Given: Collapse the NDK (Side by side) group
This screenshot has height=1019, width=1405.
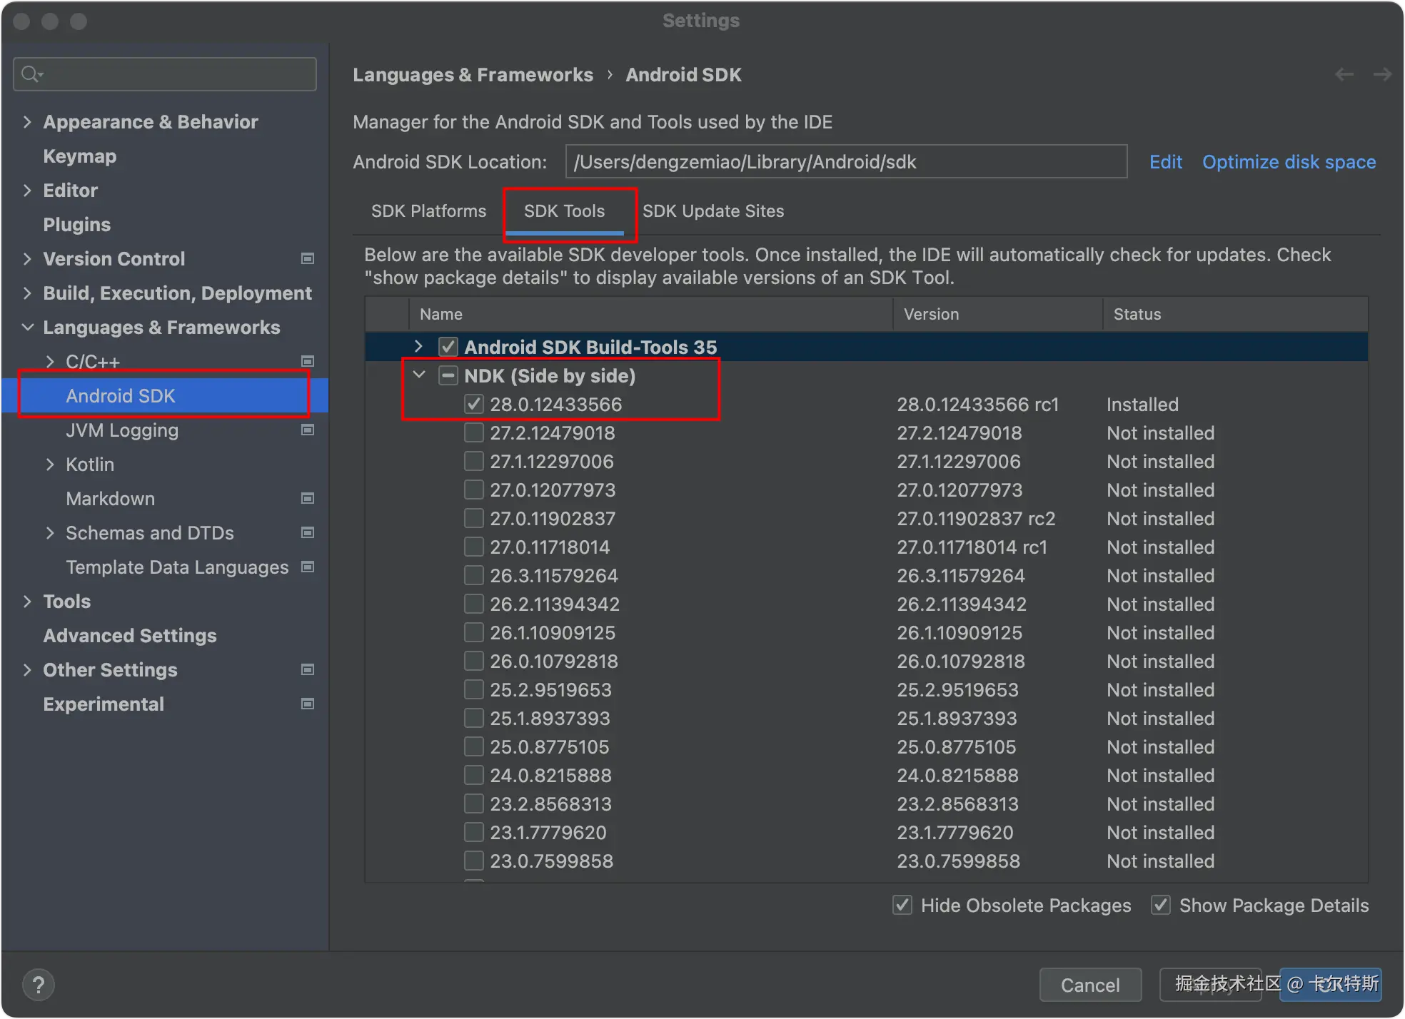Looking at the screenshot, I should [x=419, y=375].
